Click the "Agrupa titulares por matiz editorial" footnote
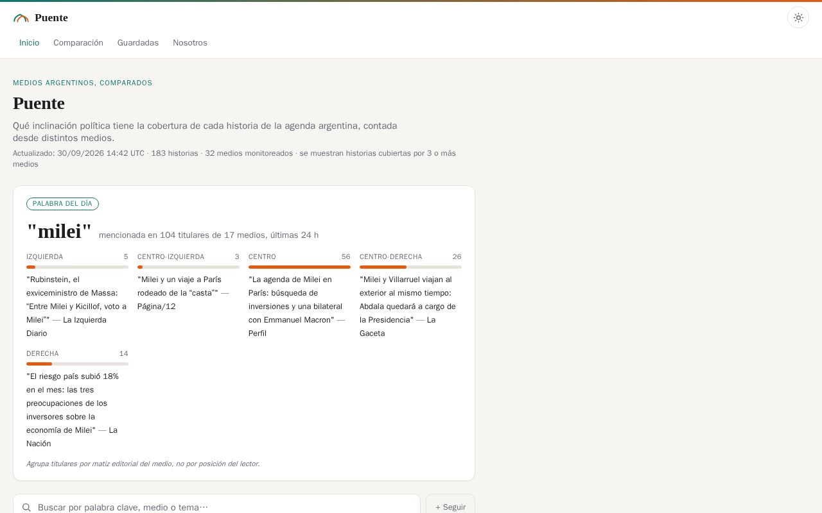The height and width of the screenshot is (513, 822). [143, 464]
